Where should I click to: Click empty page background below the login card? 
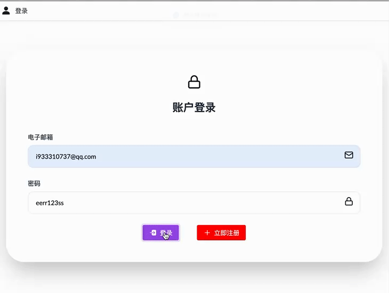coord(194,280)
